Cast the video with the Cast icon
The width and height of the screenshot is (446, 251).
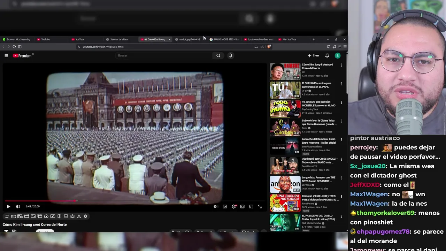point(251,206)
